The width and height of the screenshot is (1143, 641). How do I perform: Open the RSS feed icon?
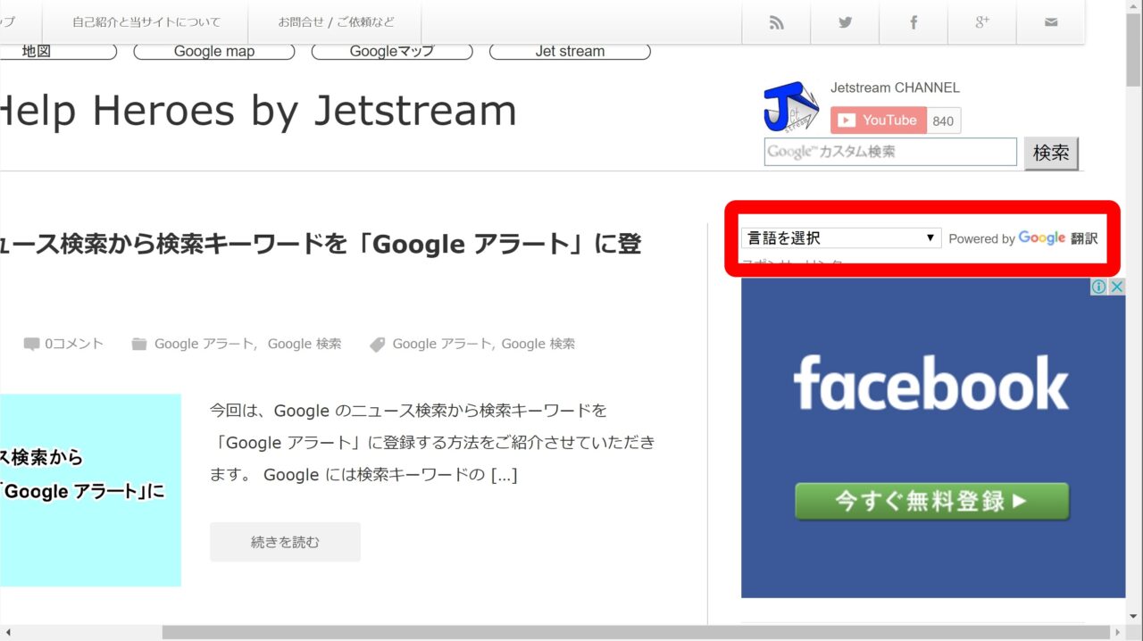(776, 22)
